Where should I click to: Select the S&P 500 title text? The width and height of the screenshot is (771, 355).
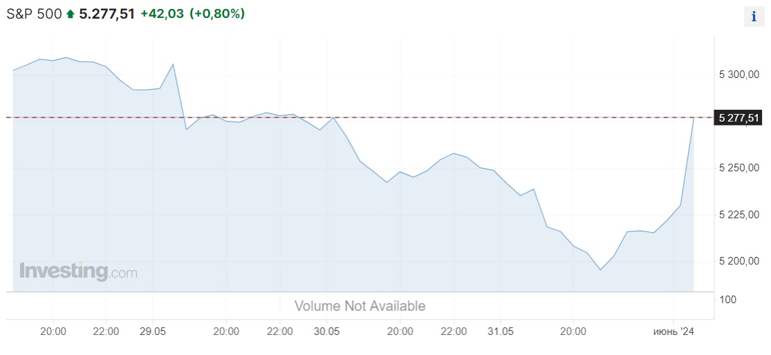34,15
